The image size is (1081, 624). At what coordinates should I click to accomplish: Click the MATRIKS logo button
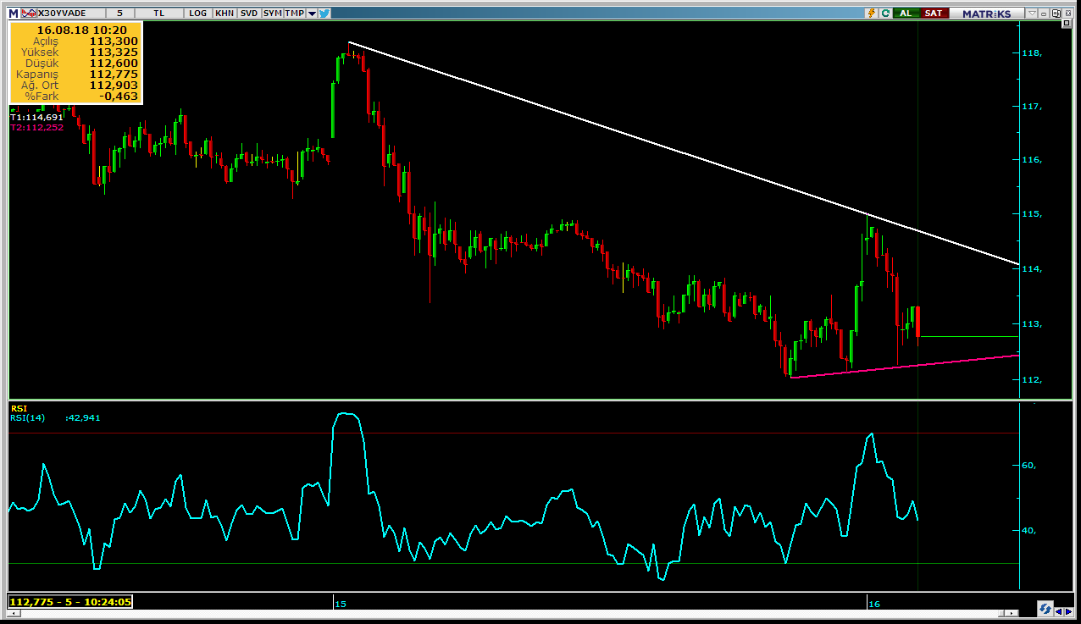point(986,13)
